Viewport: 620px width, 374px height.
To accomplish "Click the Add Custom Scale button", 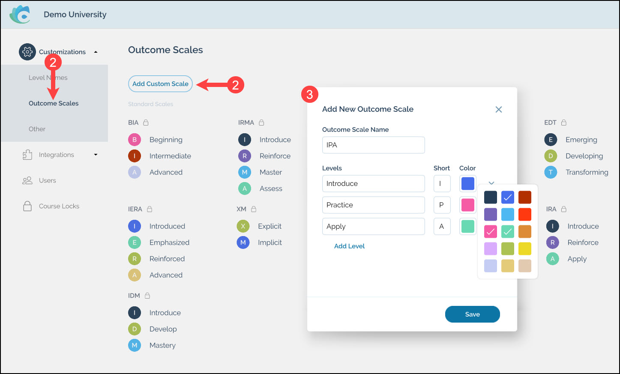I will click(x=160, y=84).
